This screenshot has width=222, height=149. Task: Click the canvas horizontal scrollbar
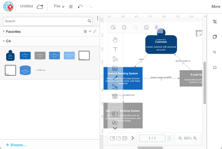(x=150, y=148)
